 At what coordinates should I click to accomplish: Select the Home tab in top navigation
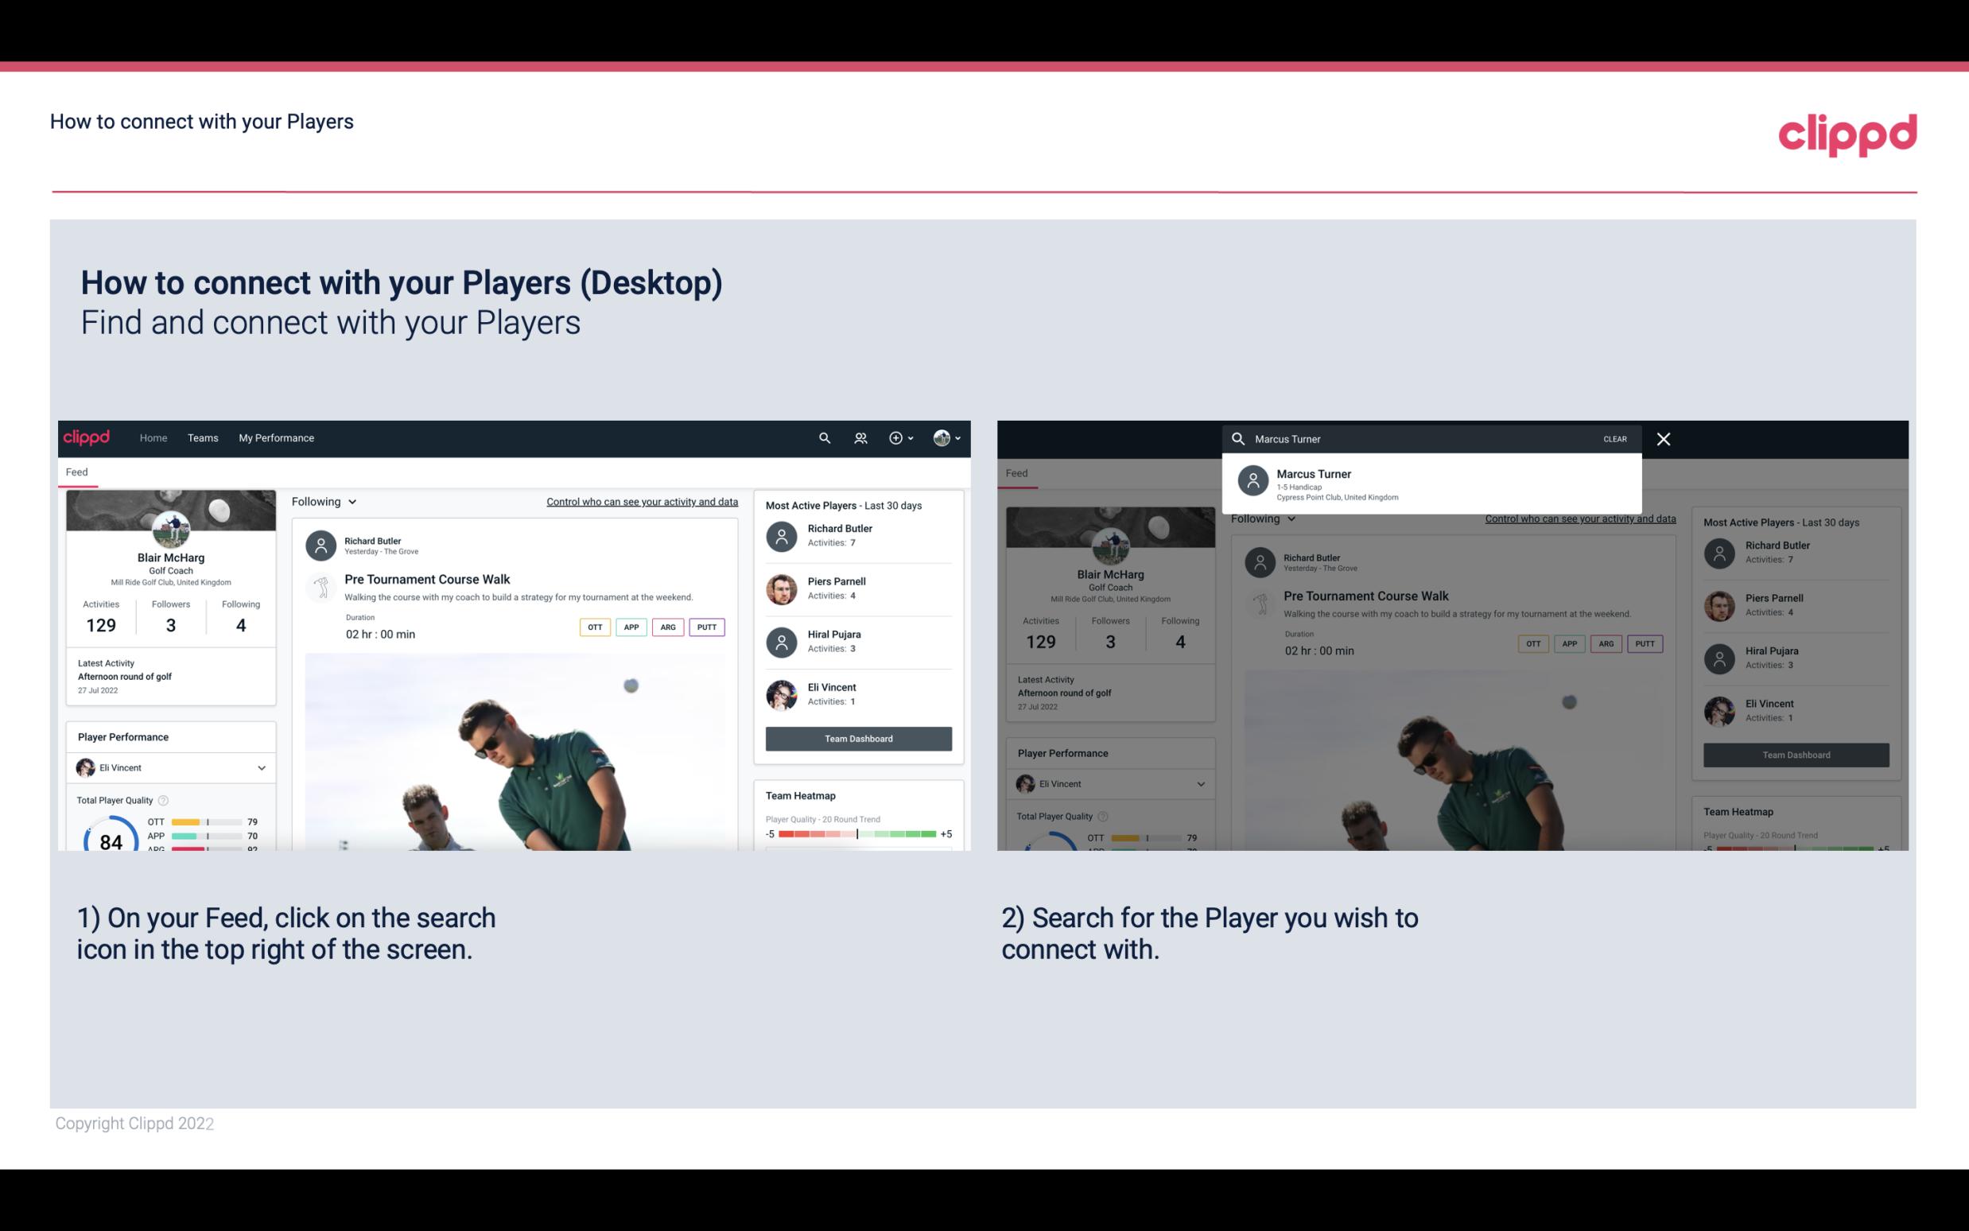click(152, 437)
